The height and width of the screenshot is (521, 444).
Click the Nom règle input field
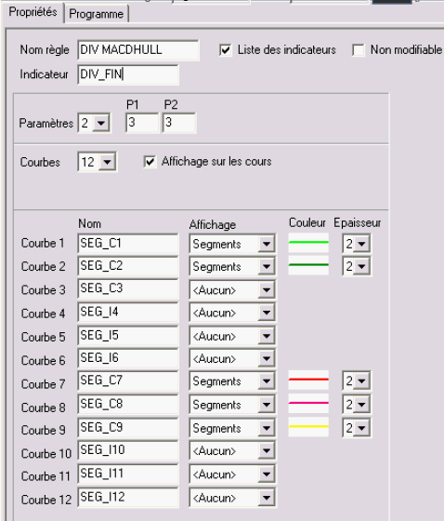pyautogui.click(x=138, y=50)
